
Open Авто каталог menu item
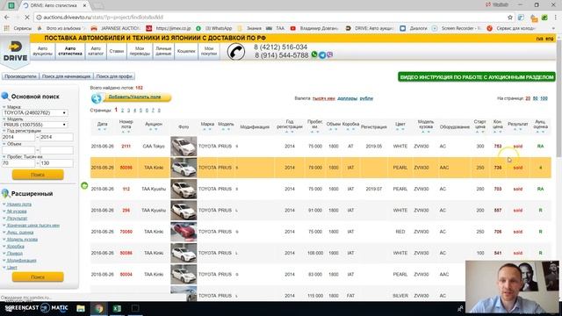tap(96, 51)
